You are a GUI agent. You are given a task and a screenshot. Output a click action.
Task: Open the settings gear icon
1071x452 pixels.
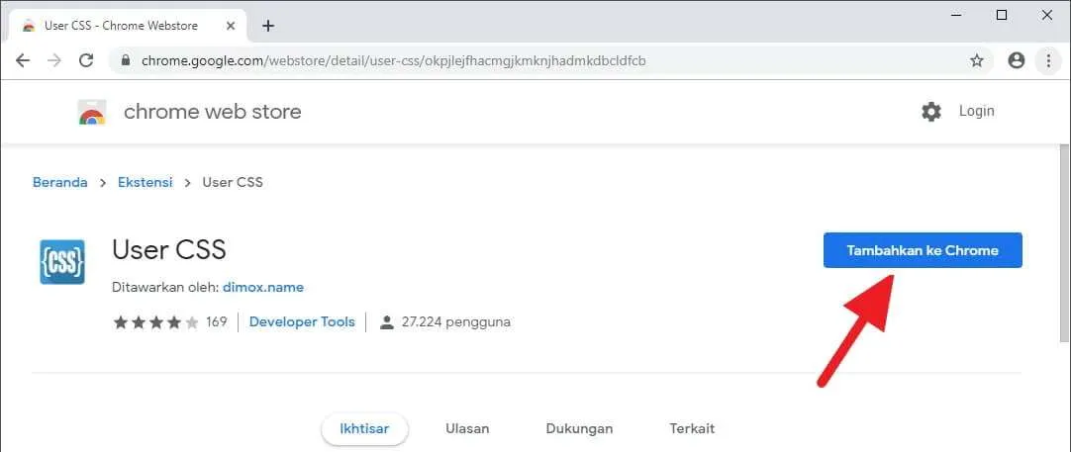point(931,112)
